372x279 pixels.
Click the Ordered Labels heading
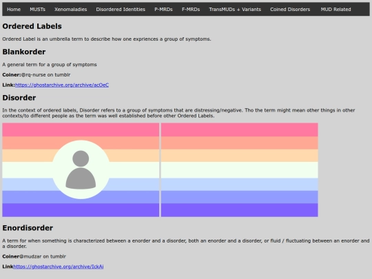coord(32,26)
